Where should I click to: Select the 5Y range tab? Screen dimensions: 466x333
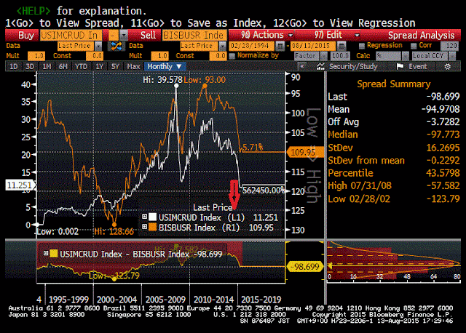(115, 66)
